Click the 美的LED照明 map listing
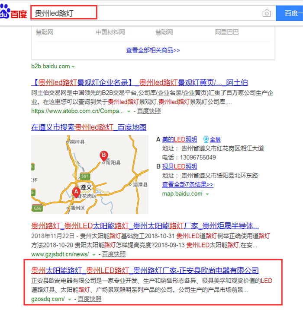 [179, 139]
